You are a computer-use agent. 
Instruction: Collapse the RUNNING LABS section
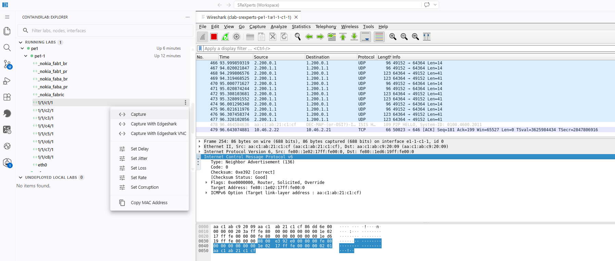[x=21, y=42]
